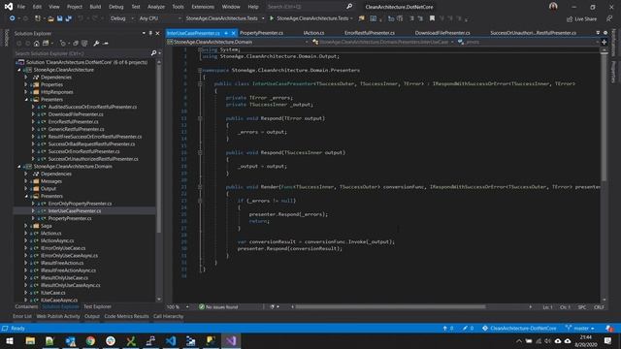This screenshot has width=621, height=349.
Task: Open the Output panel tab
Action: 92,316
